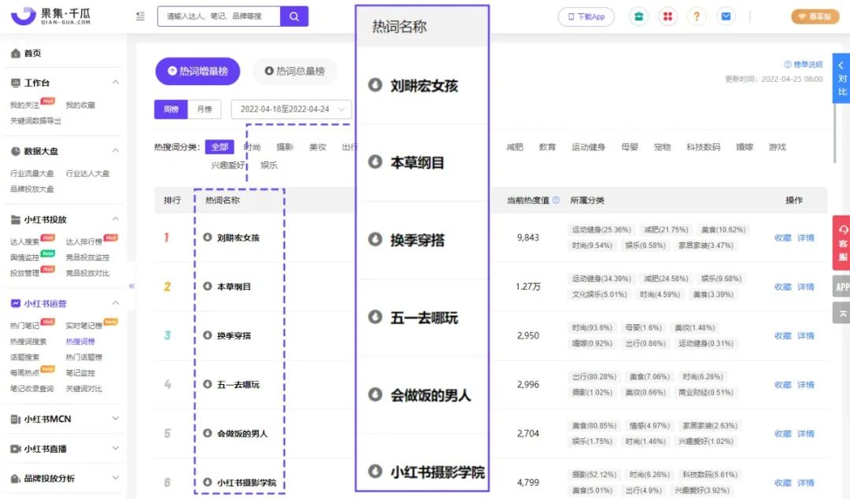Click the trend icon next to 五一去哪玩
Viewport: 850px width, 499px height.
[x=208, y=384]
